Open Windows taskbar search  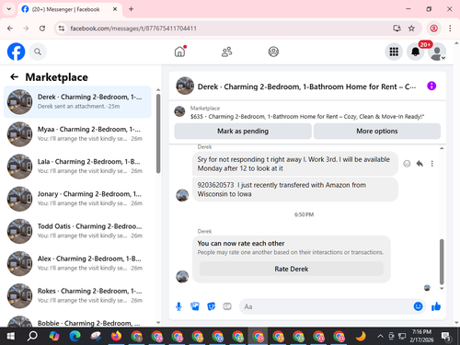32,337
